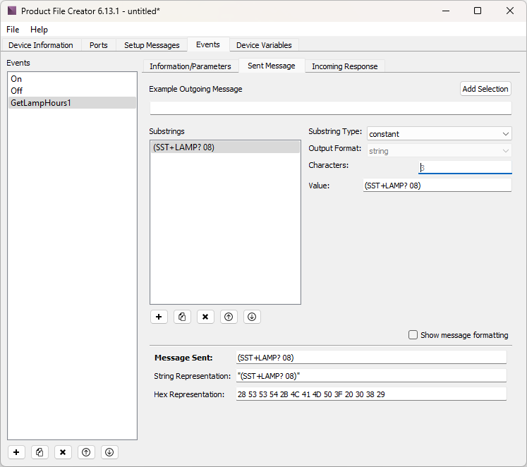Viewport: 527px width, 467px height.
Task: Move the substring up in the list
Action: 229,317
